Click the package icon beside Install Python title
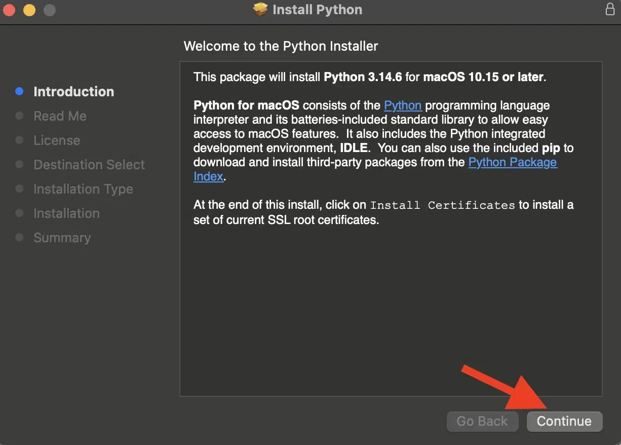621x445 pixels. (x=260, y=10)
